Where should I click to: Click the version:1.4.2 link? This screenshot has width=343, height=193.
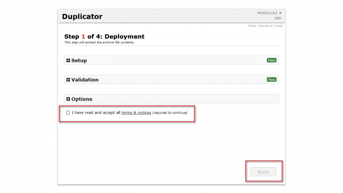point(266,13)
